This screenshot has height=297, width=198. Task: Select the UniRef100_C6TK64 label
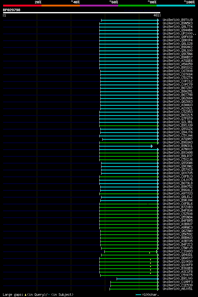pyautogui.click(x=178, y=75)
